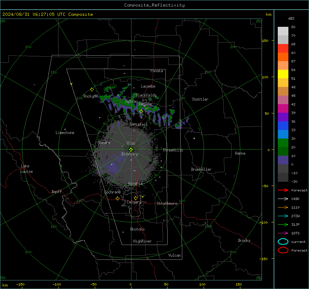Viewport: 309px width, 289px height.
Task: Click the cyan current ellipse in legend
Action: [x=283, y=242]
